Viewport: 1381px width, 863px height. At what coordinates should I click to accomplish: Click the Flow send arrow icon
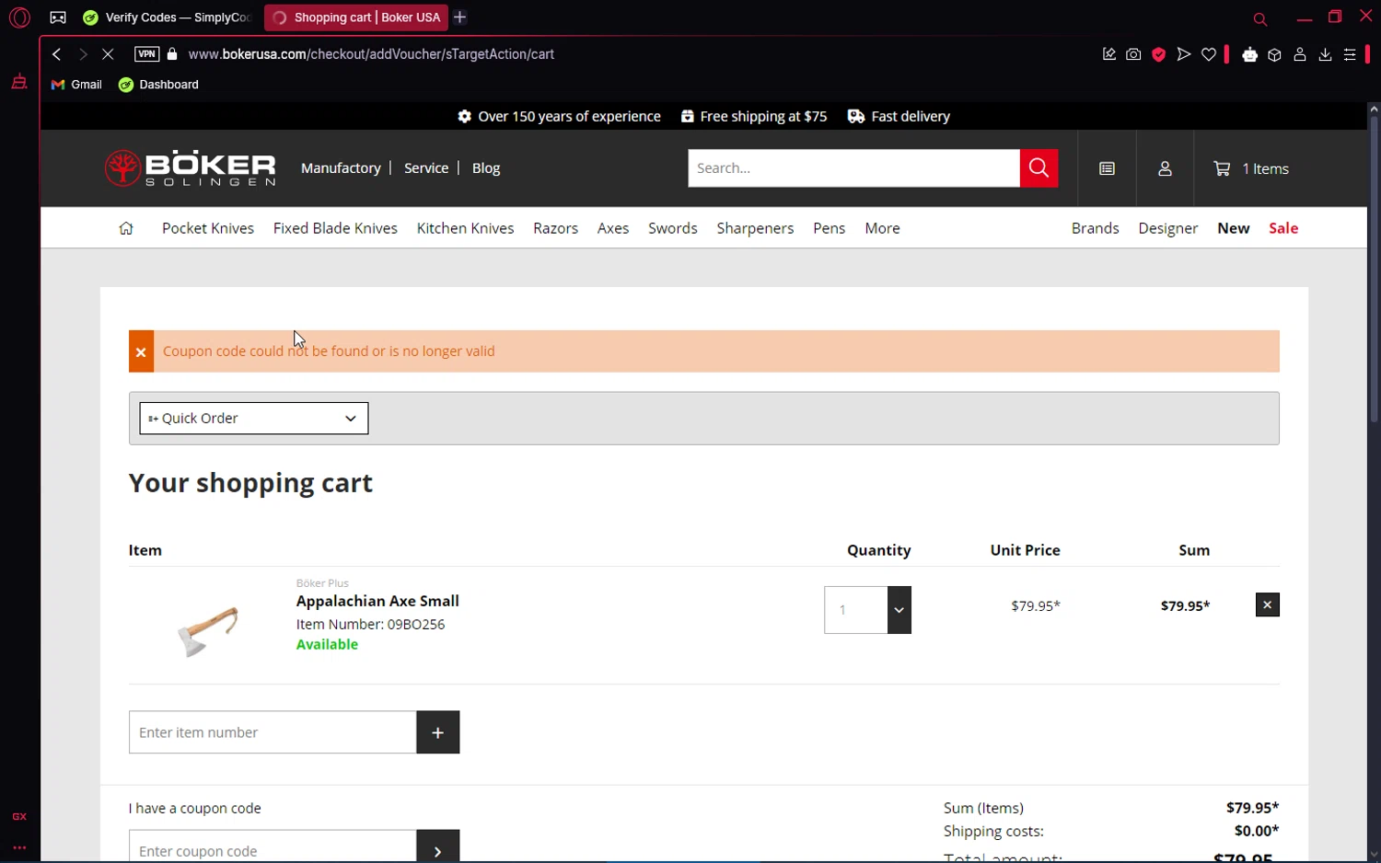[1184, 54]
